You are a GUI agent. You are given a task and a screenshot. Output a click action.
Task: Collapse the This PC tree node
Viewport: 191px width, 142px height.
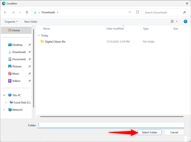[4, 95]
